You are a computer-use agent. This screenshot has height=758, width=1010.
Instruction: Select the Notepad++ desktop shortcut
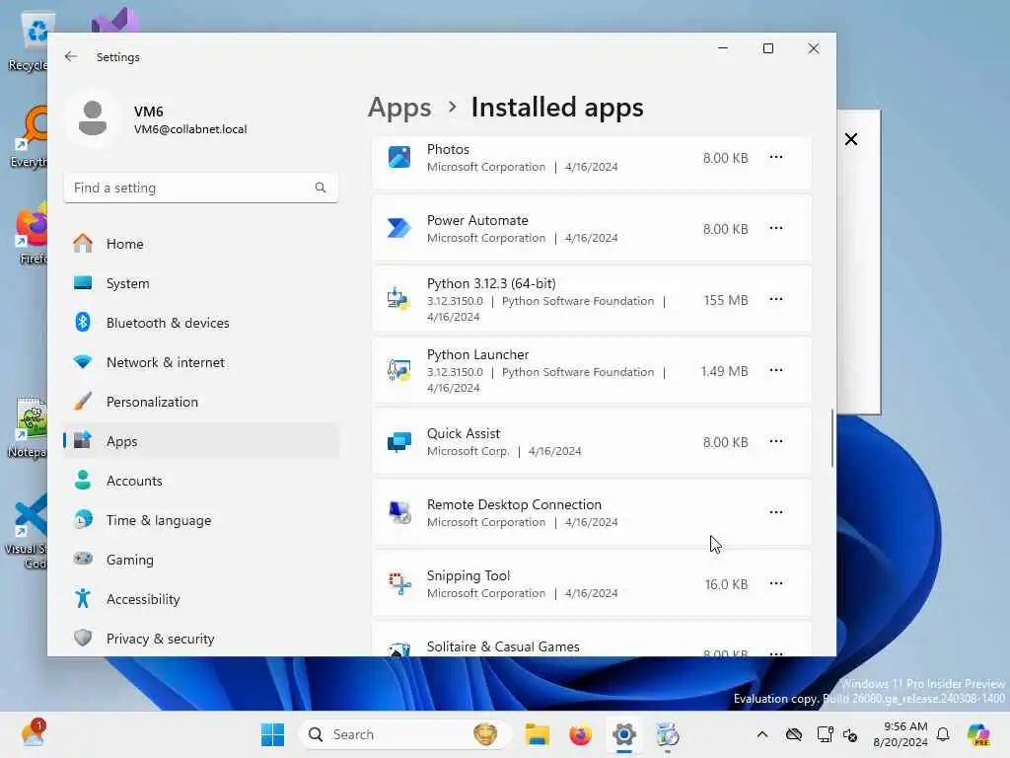coord(27,428)
